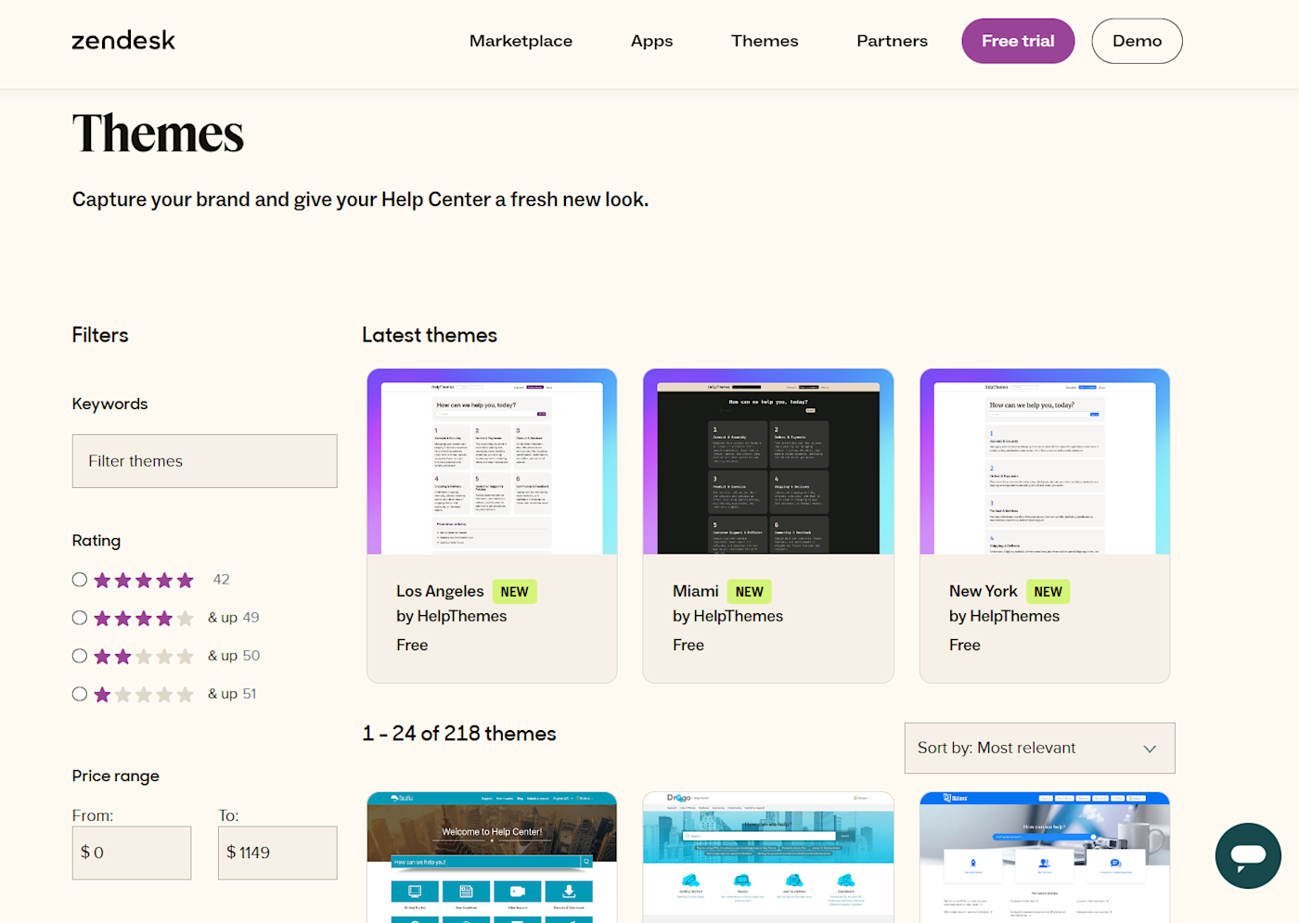Click 'by HelpThemes' under New York
This screenshot has width=1299, height=923.
(x=1004, y=616)
